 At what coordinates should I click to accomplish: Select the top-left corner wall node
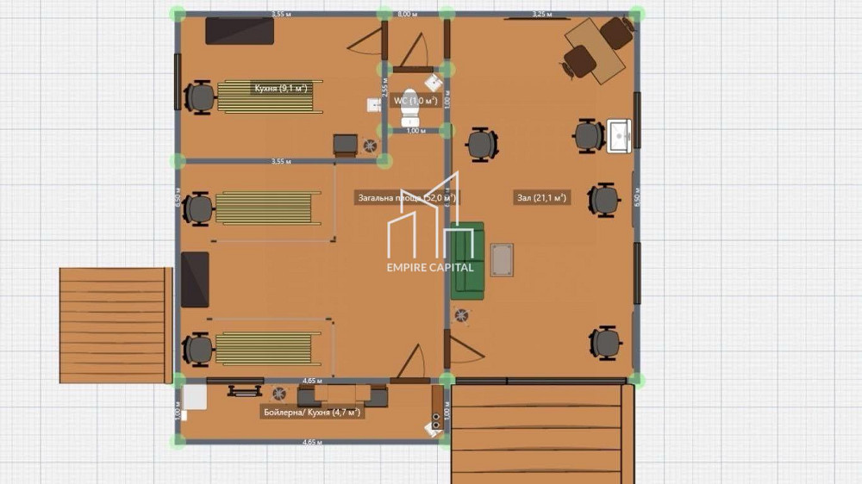[178, 14]
